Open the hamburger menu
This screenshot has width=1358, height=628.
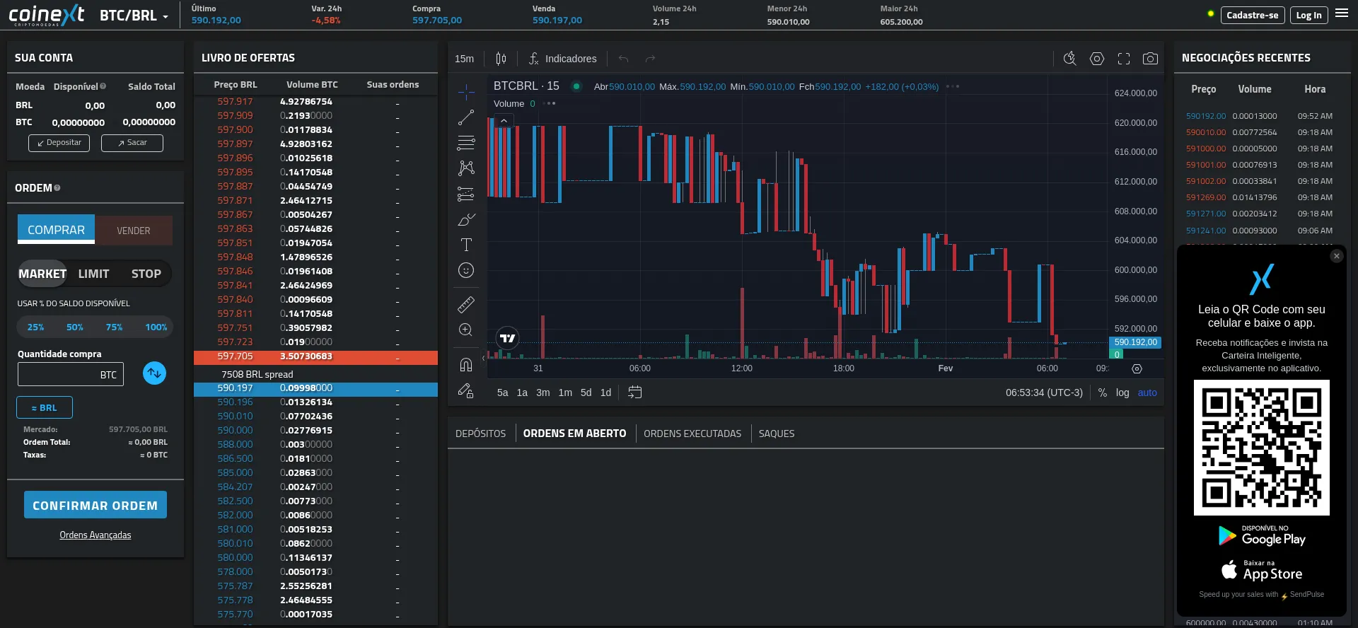point(1341,13)
